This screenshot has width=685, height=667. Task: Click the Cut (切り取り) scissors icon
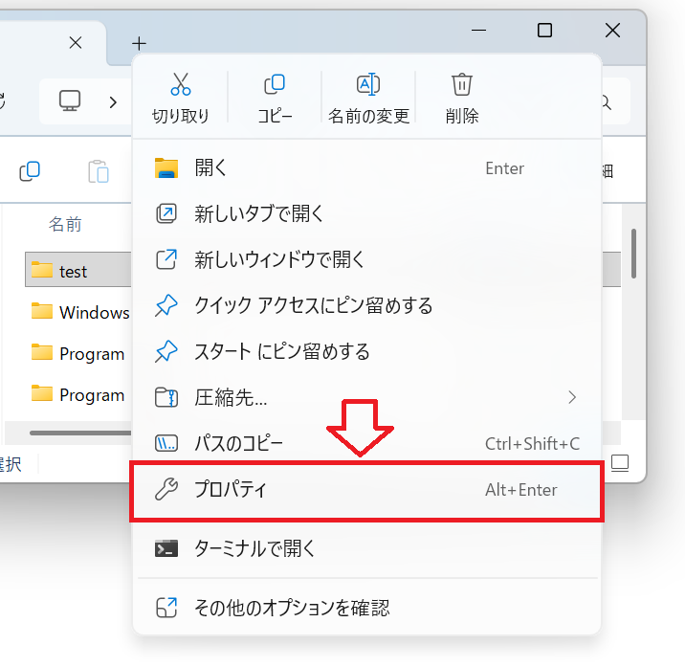(181, 84)
